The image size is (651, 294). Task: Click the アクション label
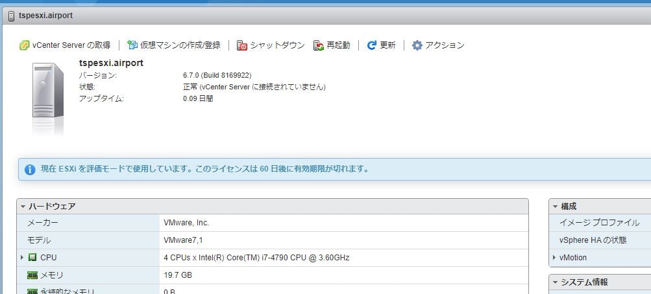(x=445, y=45)
